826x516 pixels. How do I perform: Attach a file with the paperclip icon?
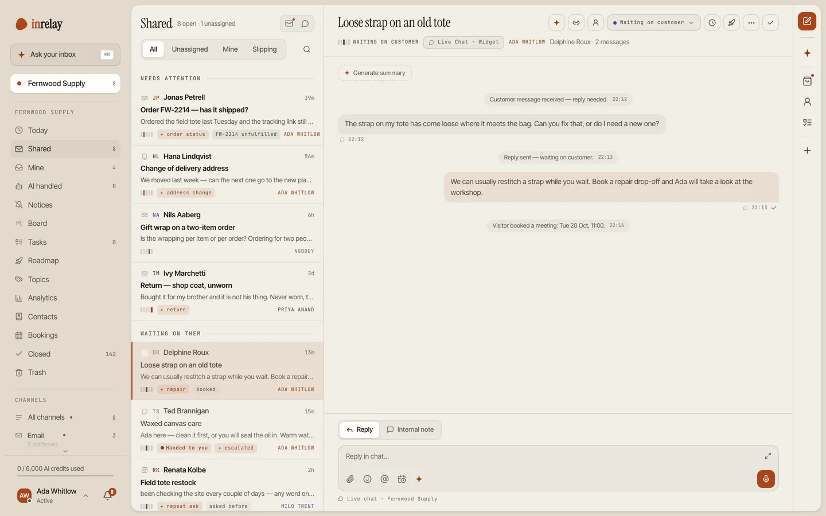pyautogui.click(x=350, y=479)
